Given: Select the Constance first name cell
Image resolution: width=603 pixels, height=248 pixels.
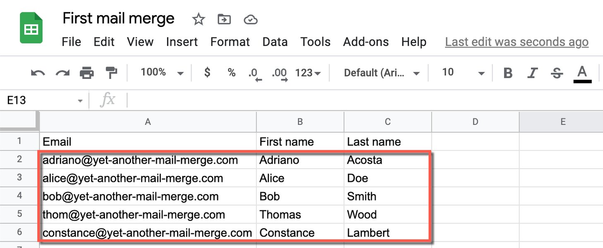Looking at the screenshot, I should coord(300,232).
